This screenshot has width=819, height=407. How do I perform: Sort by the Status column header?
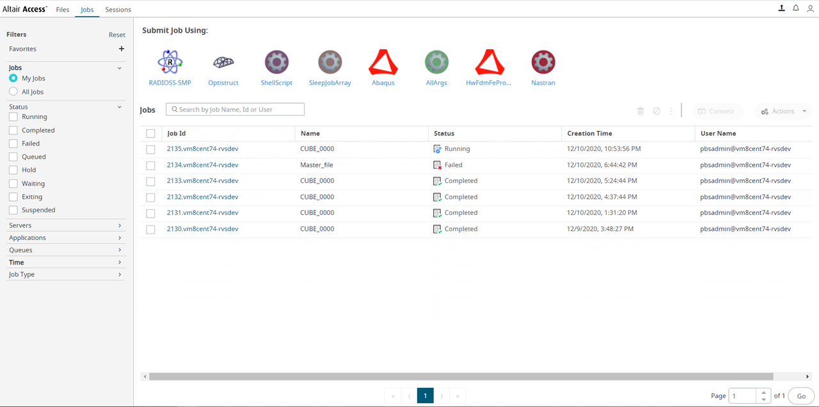[444, 134]
